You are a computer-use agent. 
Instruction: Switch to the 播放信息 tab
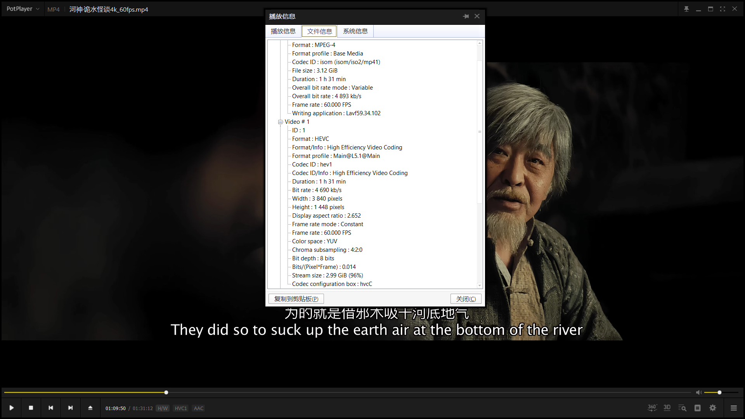[283, 31]
